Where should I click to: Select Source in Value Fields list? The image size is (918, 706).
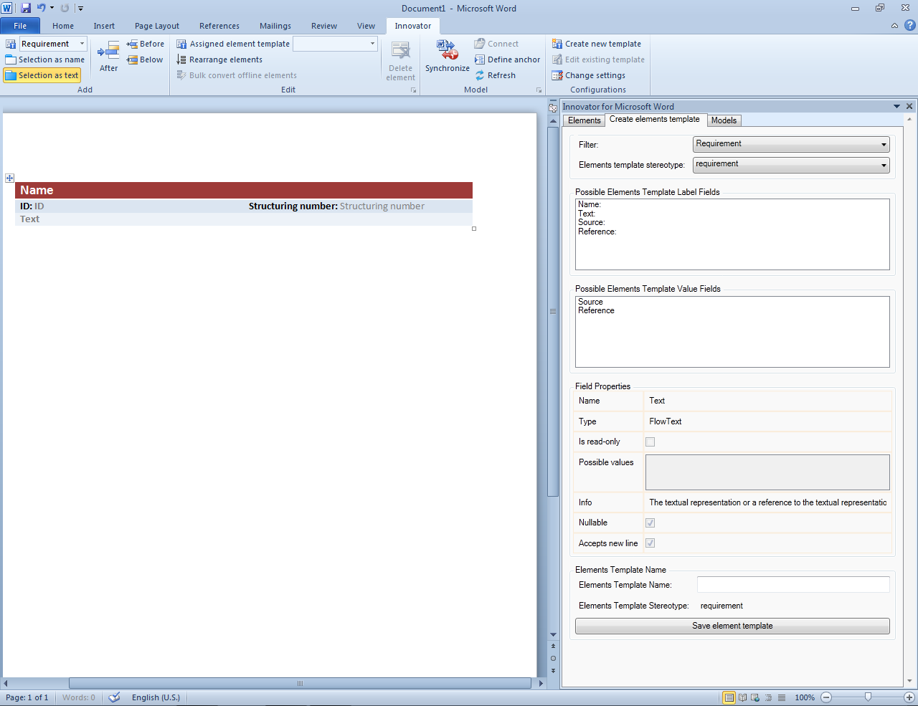(590, 302)
